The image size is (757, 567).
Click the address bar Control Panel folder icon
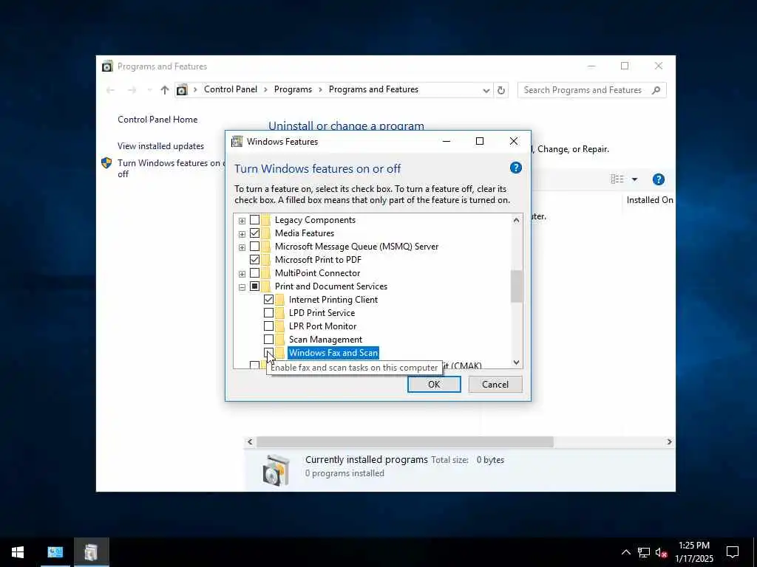[182, 89]
